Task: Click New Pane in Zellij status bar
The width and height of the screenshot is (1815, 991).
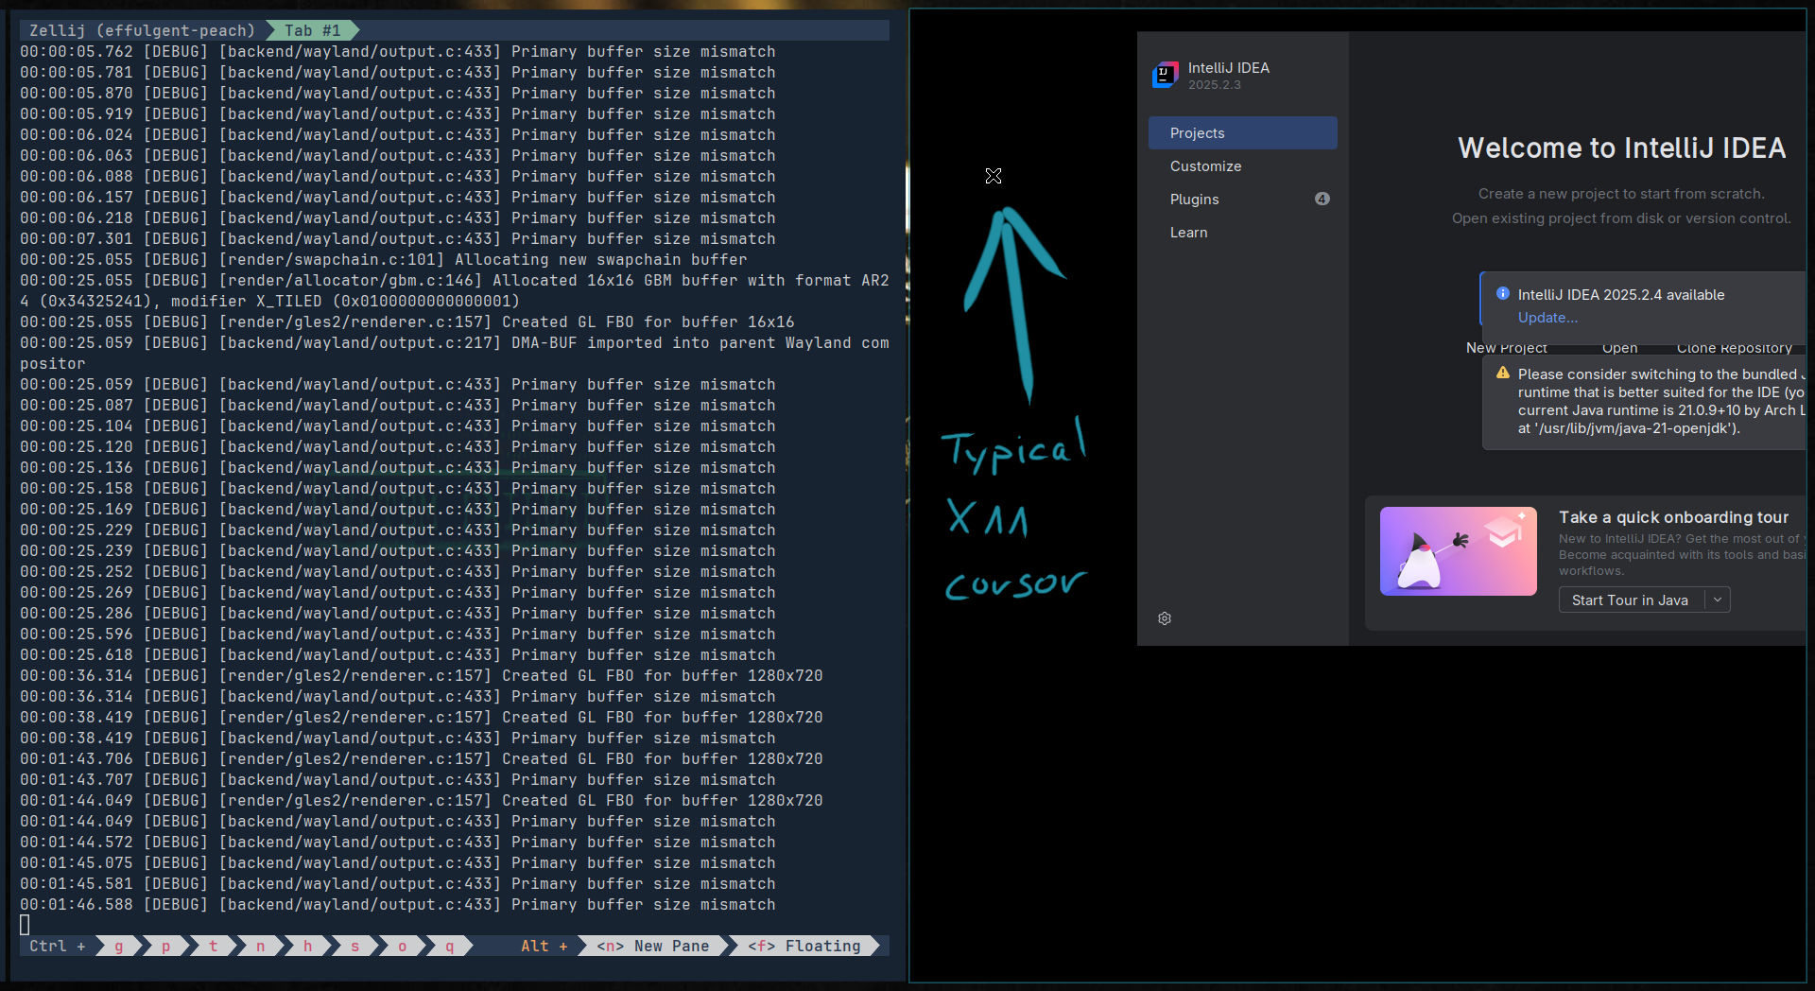Action: tap(654, 946)
